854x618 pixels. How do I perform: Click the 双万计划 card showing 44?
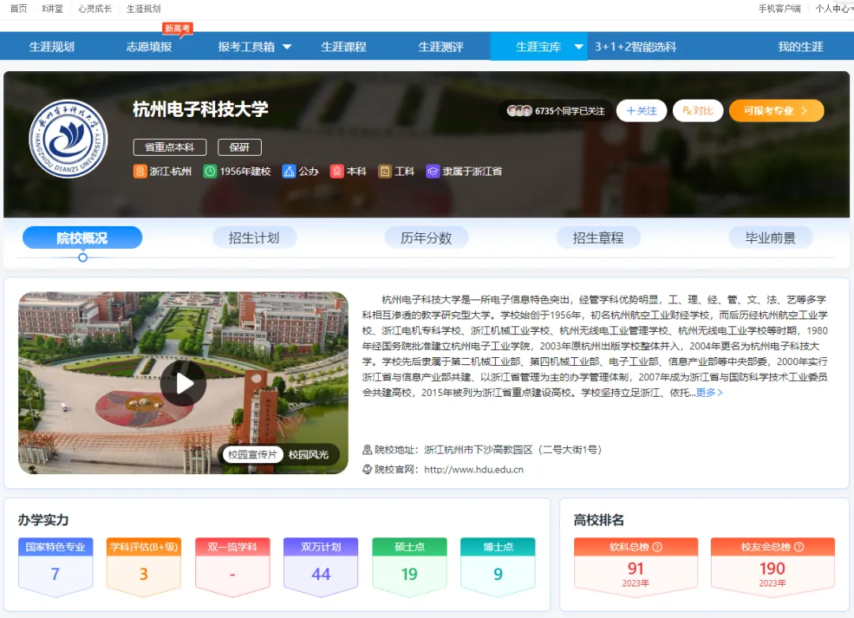click(x=320, y=567)
